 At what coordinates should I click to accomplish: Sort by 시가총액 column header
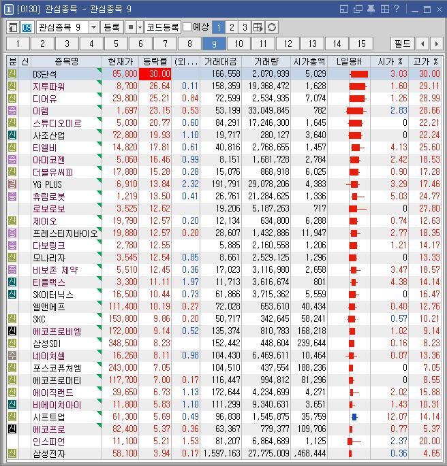point(309,61)
